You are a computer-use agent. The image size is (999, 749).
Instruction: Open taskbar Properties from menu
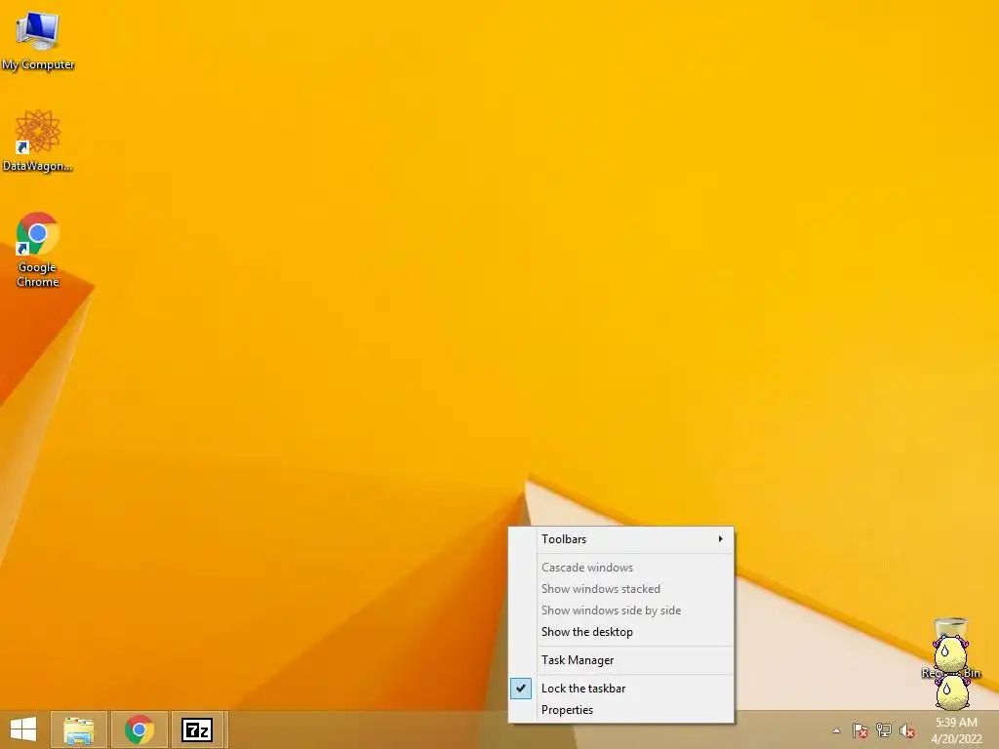pos(621,710)
